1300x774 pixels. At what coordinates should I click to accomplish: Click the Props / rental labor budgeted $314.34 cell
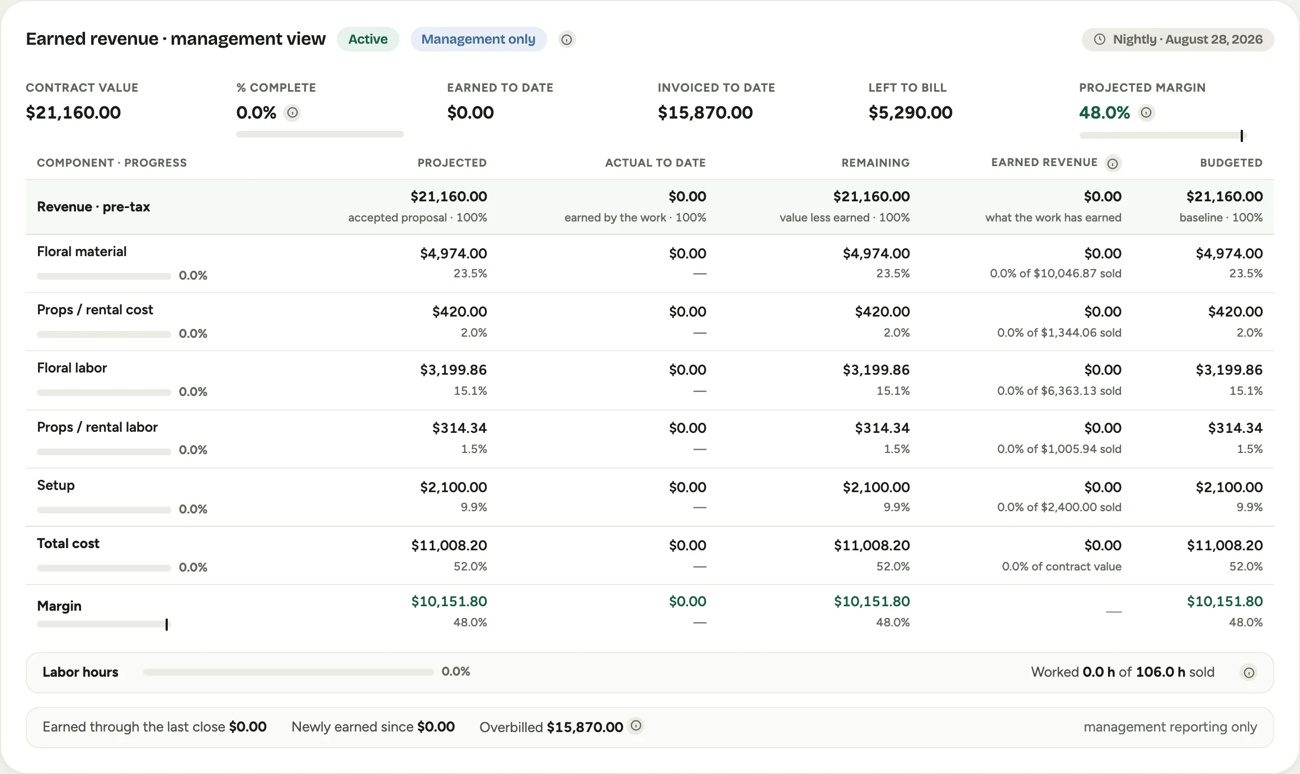[1236, 428]
